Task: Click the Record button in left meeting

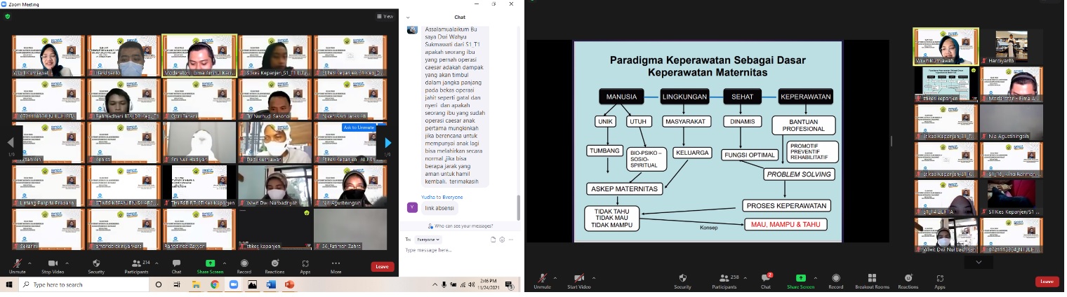Action: click(x=244, y=265)
